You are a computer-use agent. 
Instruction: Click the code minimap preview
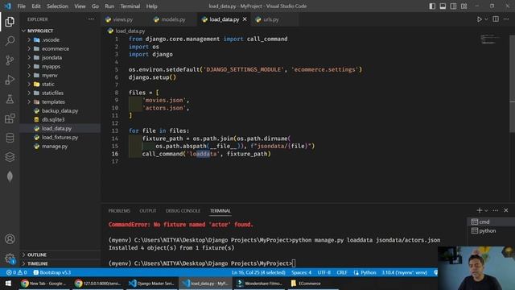pyautogui.click(x=489, y=39)
